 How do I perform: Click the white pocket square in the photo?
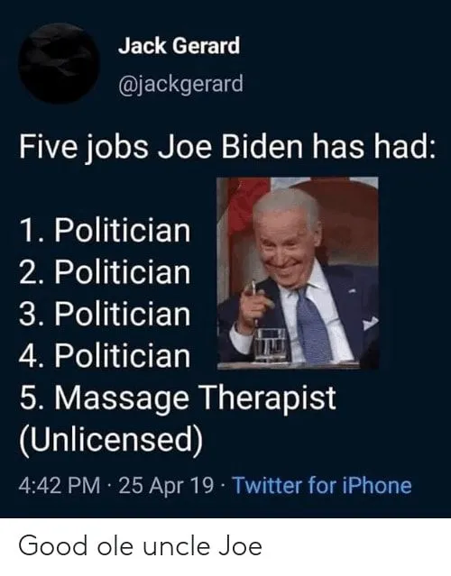coord(370,323)
